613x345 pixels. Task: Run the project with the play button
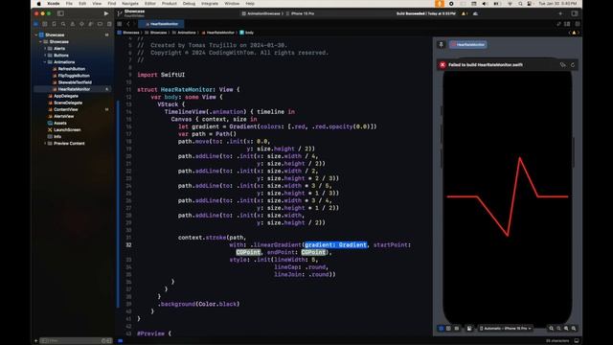coord(106,13)
